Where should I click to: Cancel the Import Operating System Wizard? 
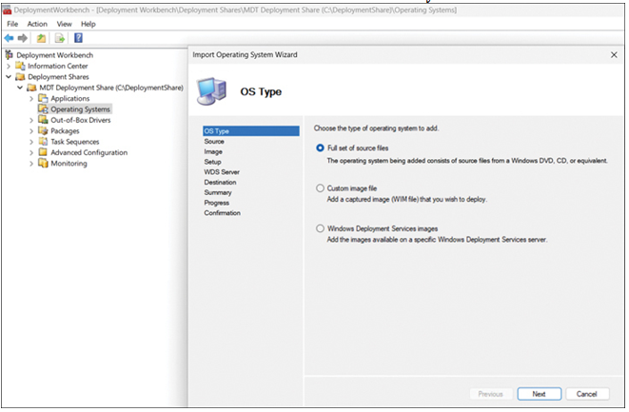(587, 394)
